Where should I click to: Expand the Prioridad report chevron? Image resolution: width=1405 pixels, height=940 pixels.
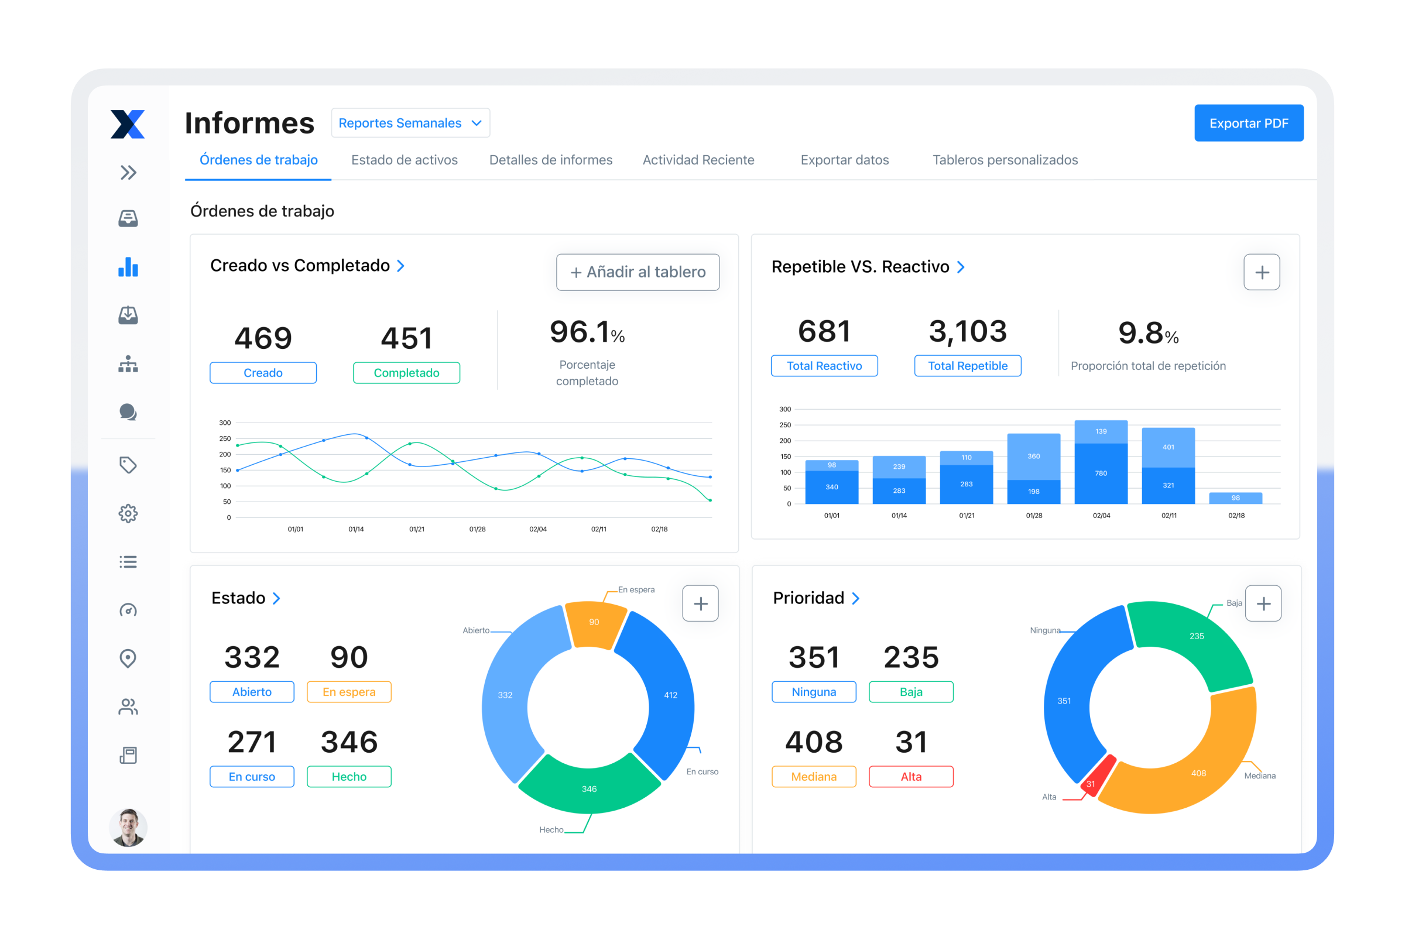tap(856, 598)
